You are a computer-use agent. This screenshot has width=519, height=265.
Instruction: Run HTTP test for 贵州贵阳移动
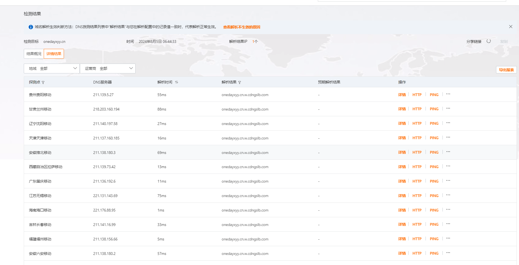pos(417,95)
